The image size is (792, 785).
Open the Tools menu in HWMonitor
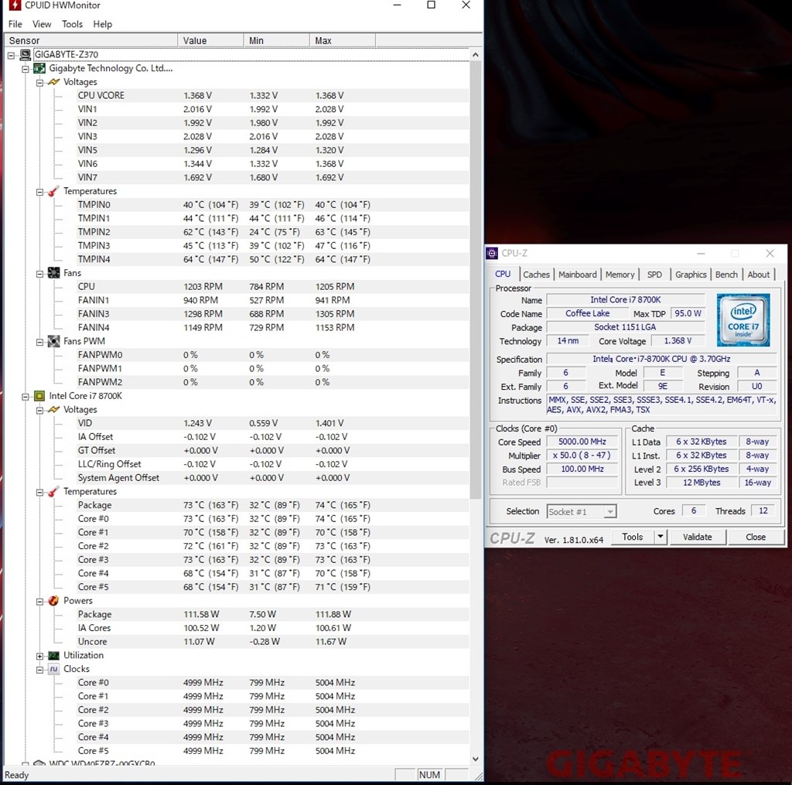pos(72,24)
